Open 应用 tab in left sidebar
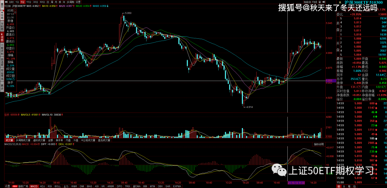This screenshot has height=188, width=387. (x=2, y=15)
